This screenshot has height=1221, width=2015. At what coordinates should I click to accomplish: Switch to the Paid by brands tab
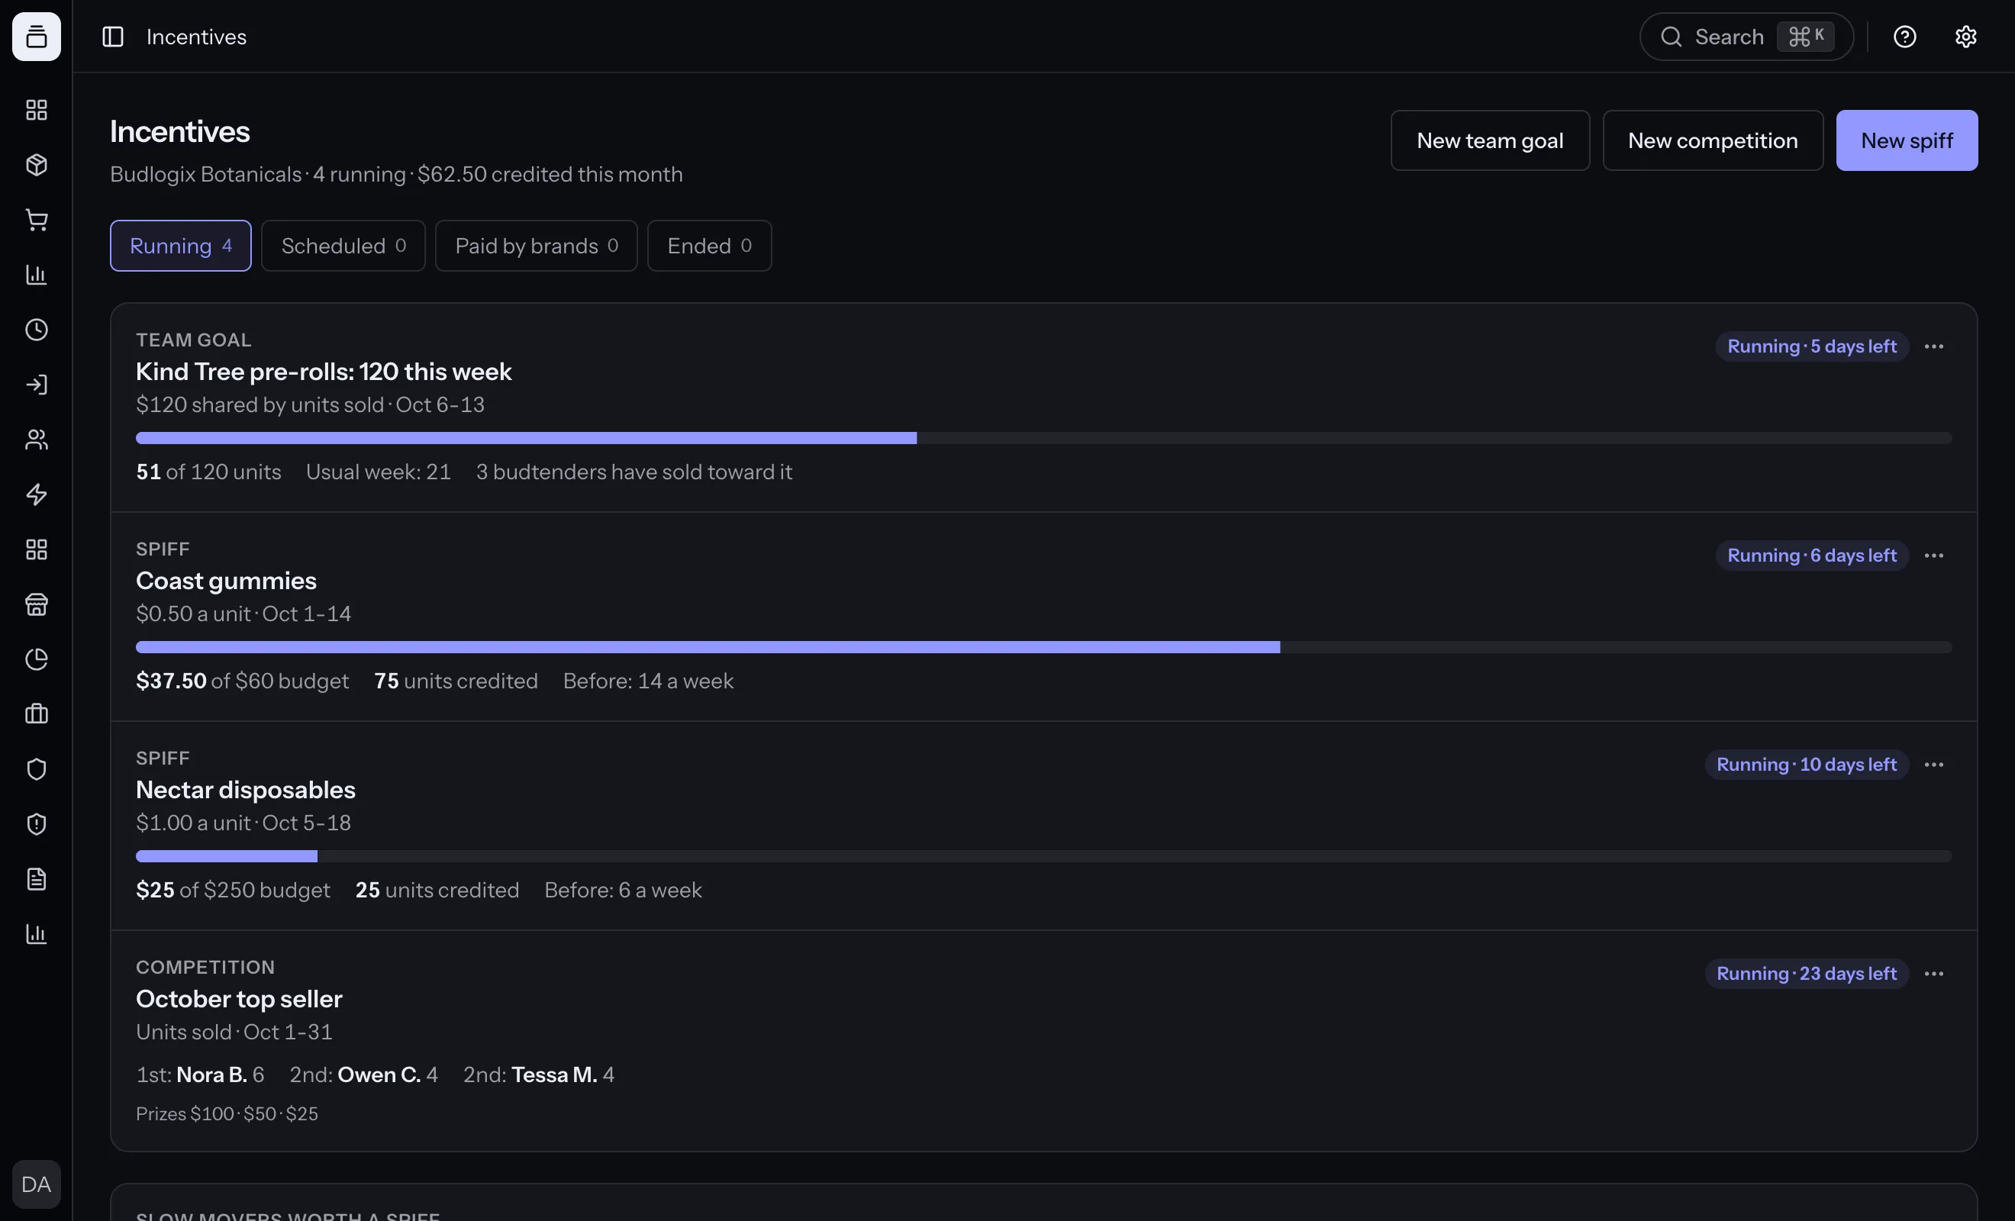pyautogui.click(x=537, y=246)
